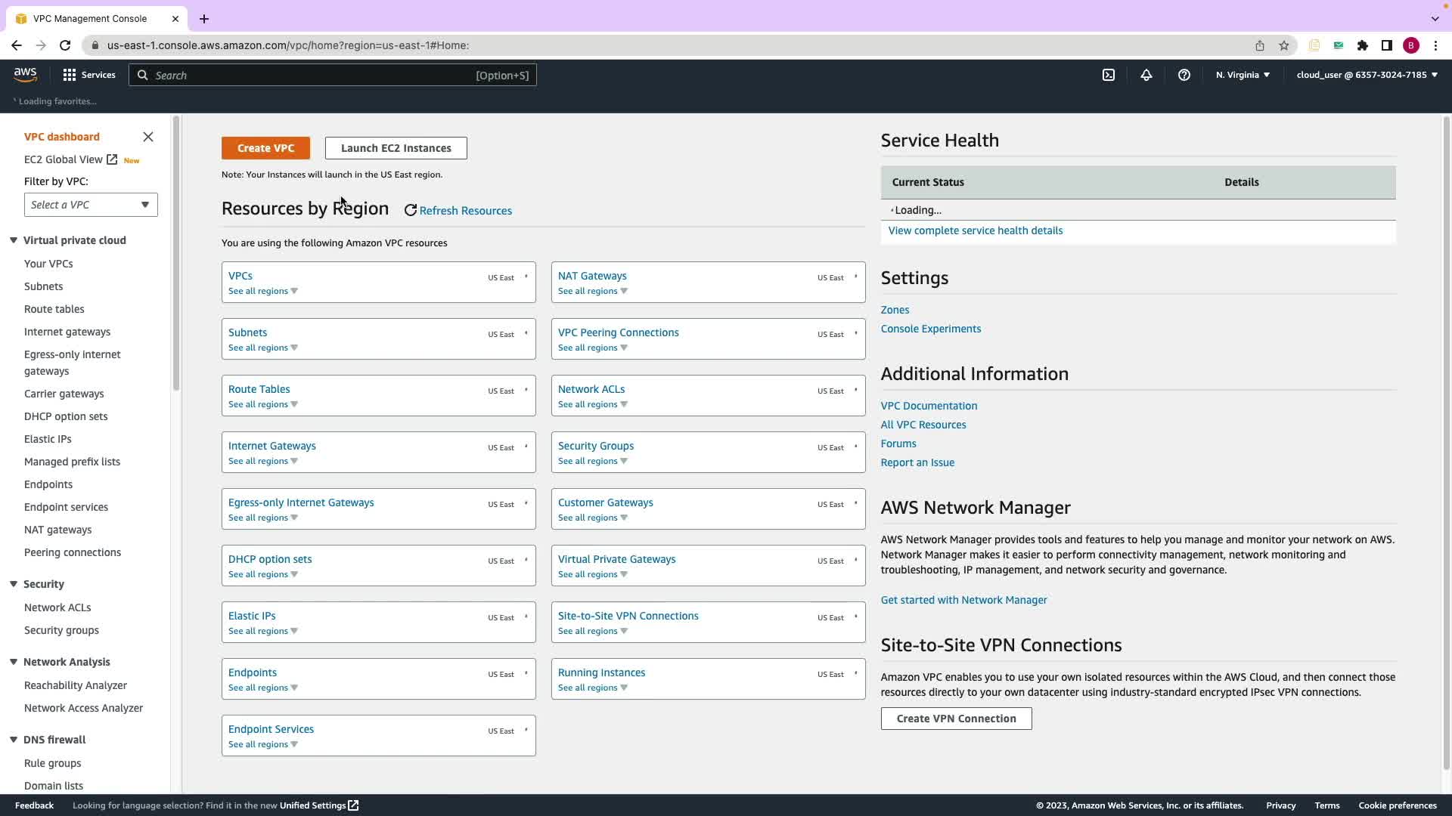Open the notifications bell

pos(1146,75)
